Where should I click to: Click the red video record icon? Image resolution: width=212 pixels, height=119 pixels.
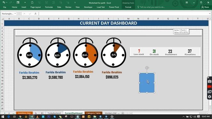pyautogui.click(x=209, y=87)
